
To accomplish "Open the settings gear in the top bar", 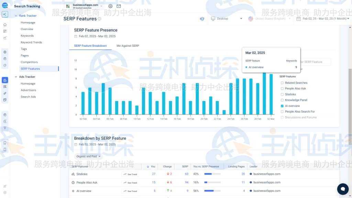I will point(110,6).
